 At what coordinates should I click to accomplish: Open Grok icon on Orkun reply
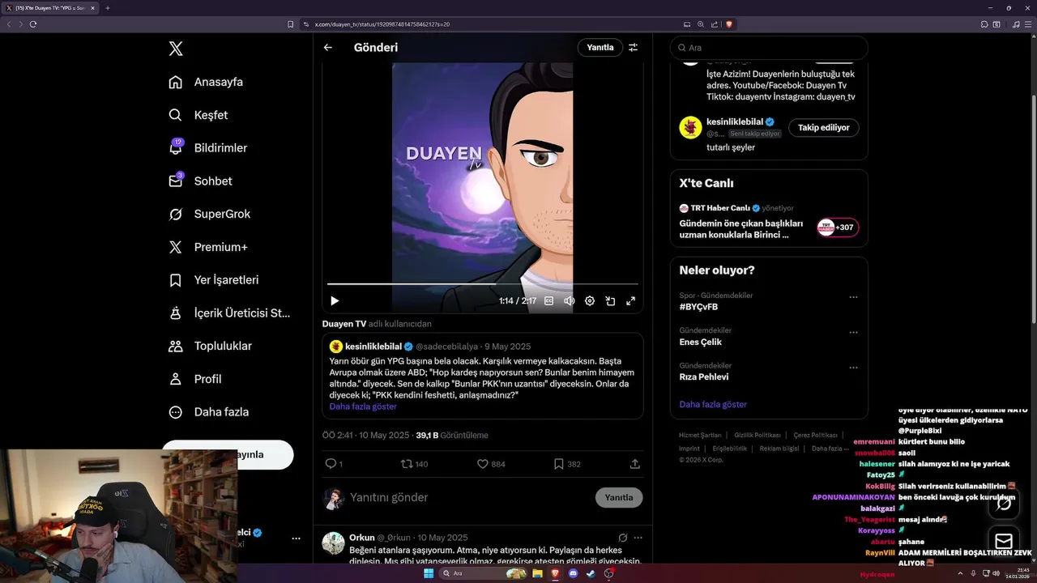(622, 538)
